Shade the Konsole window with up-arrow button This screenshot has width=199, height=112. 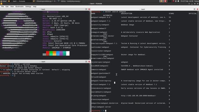pyautogui.click(x=189, y=4)
